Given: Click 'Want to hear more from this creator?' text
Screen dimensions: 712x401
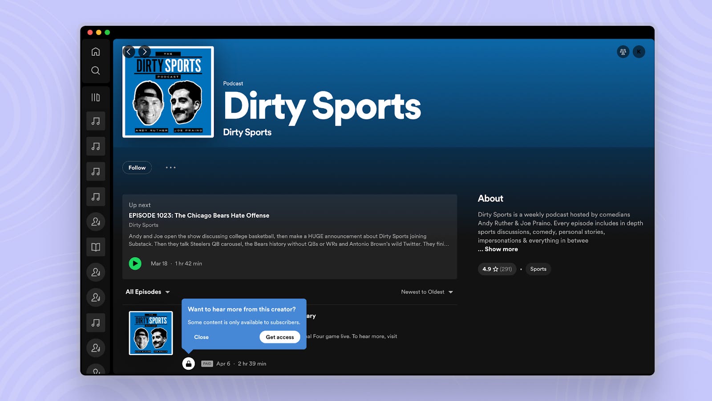Looking at the screenshot, I should pyautogui.click(x=242, y=309).
